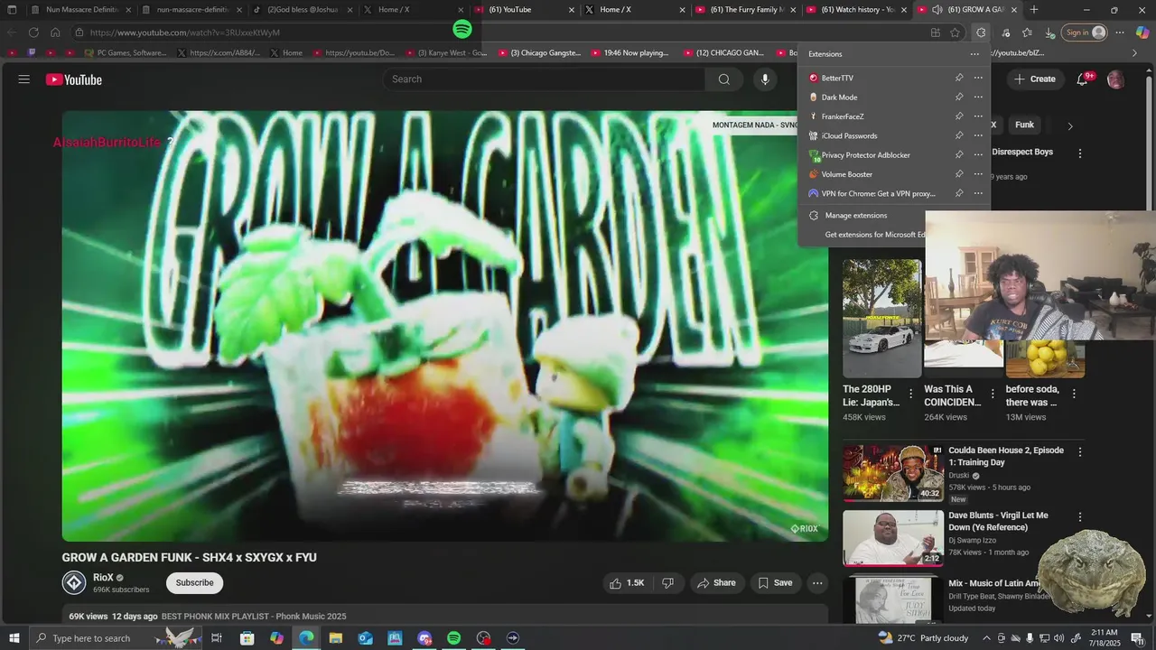1156x650 pixels.
Task: Open more options for Dark Mode
Action: (x=978, y=97)
